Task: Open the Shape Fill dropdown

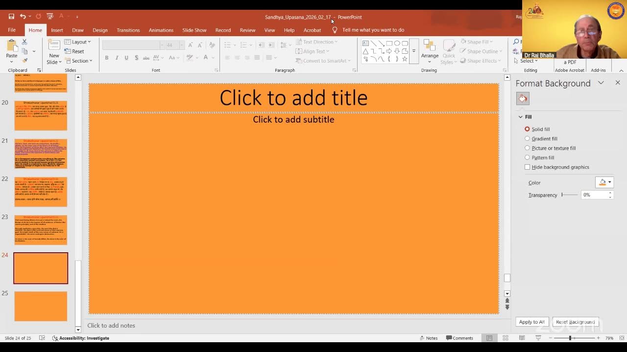Action: 477,42
